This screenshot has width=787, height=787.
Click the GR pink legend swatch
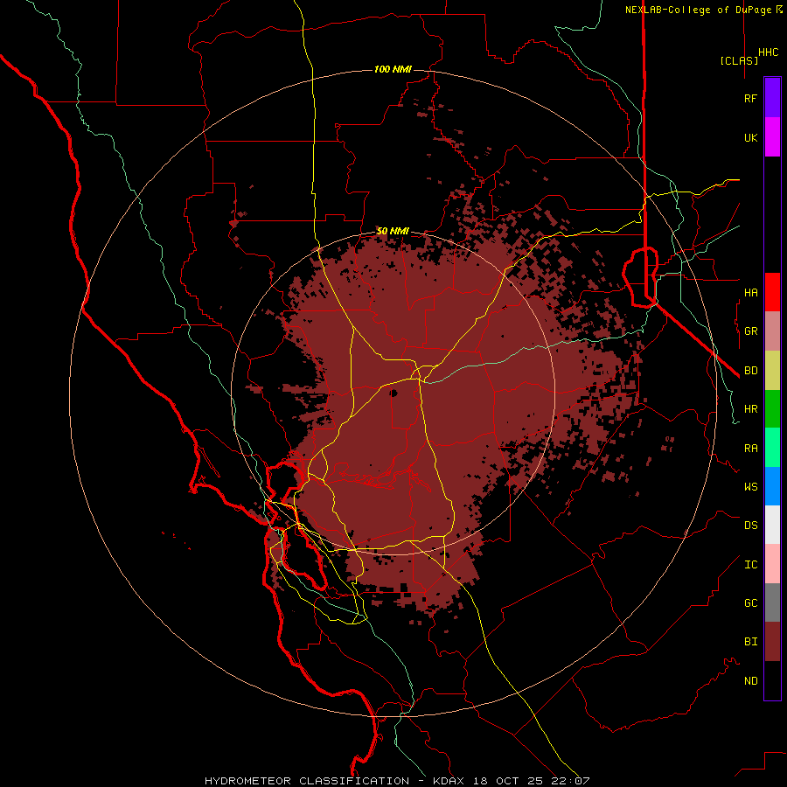(772, 331)
